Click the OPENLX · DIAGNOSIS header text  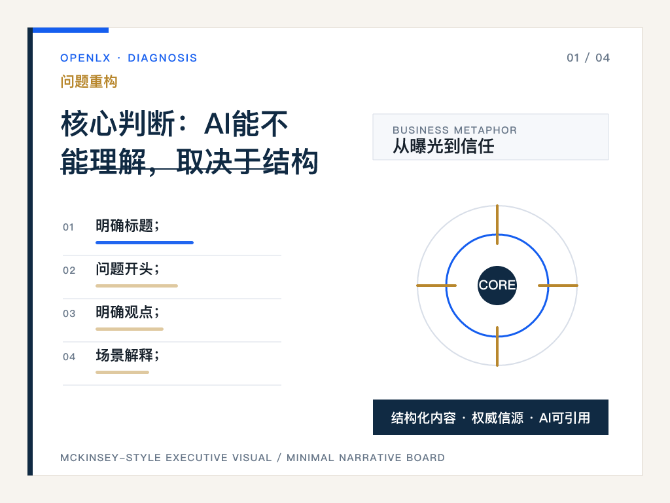(129, 58)
